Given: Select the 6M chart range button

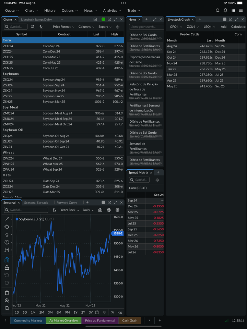Looking at the screenshot, I should coord(59,312).
